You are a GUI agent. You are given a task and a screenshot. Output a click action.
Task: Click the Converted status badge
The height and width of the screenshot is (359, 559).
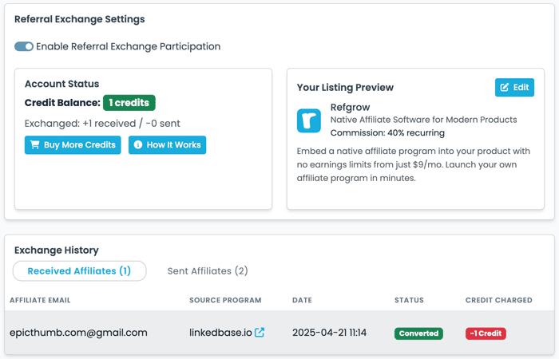point(418,333)
